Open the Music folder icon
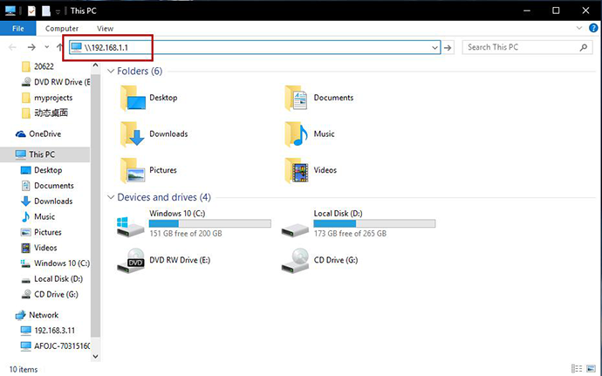The image size is (602, 376). click(x=298, y=133)
